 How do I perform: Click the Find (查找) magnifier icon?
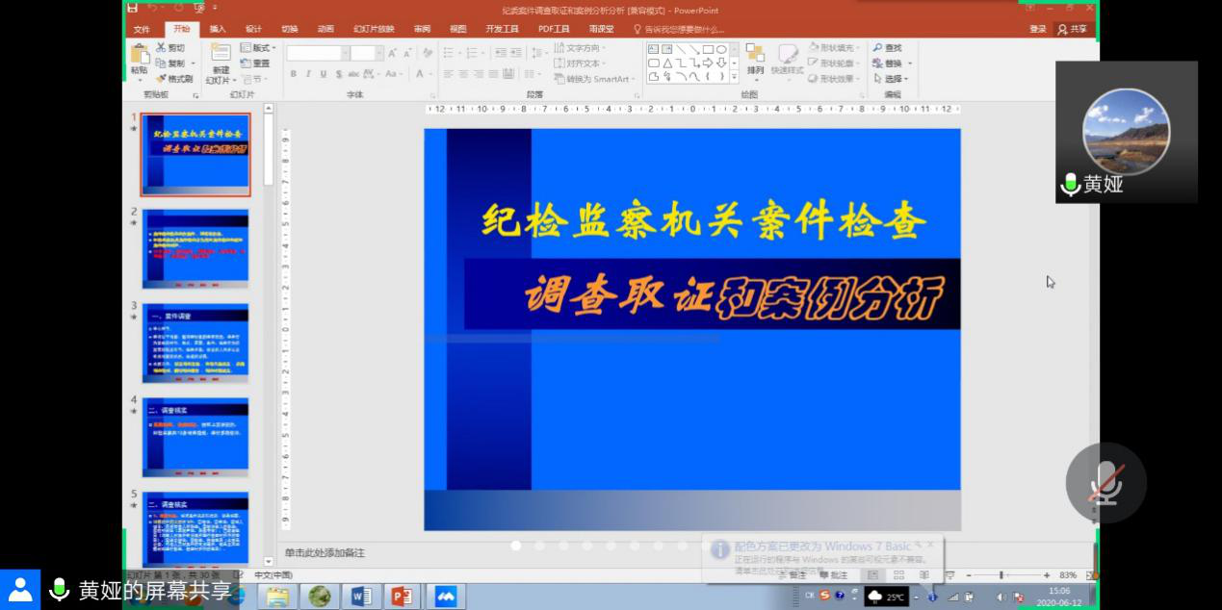pyautogui.click(x=878, y=48)
